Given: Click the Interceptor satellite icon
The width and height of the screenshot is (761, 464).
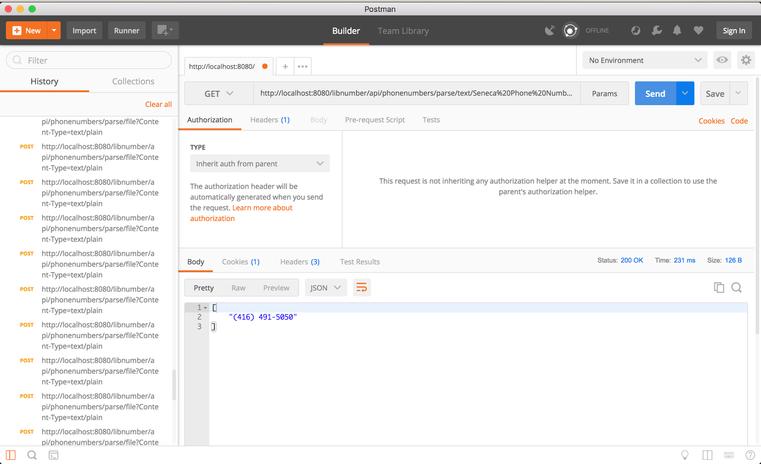Looking at the screenshot, I should point(549,30).
